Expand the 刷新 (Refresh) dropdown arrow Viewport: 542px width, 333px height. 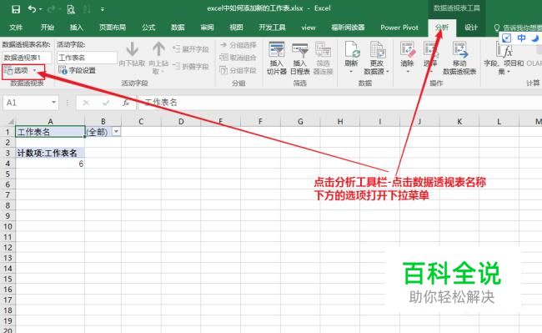[351, 71]
